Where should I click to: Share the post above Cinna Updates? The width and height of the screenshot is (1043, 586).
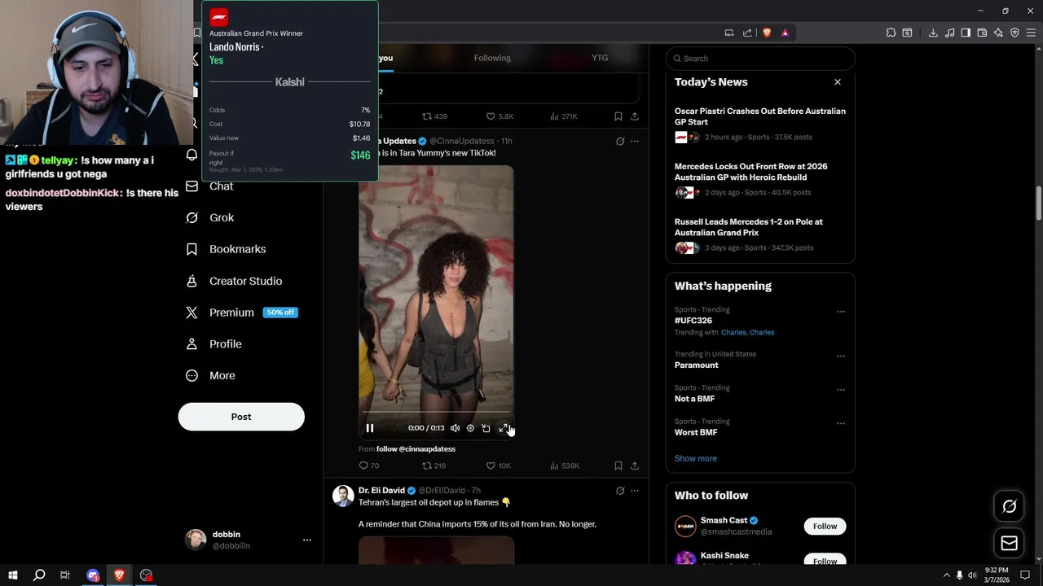(635, 116)
